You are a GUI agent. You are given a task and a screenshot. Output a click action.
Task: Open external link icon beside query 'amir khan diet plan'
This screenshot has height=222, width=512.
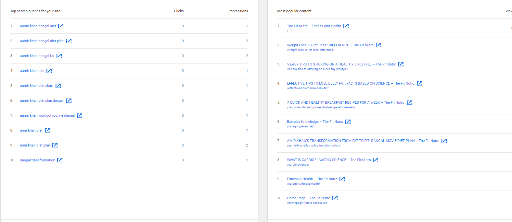[55, 145]
